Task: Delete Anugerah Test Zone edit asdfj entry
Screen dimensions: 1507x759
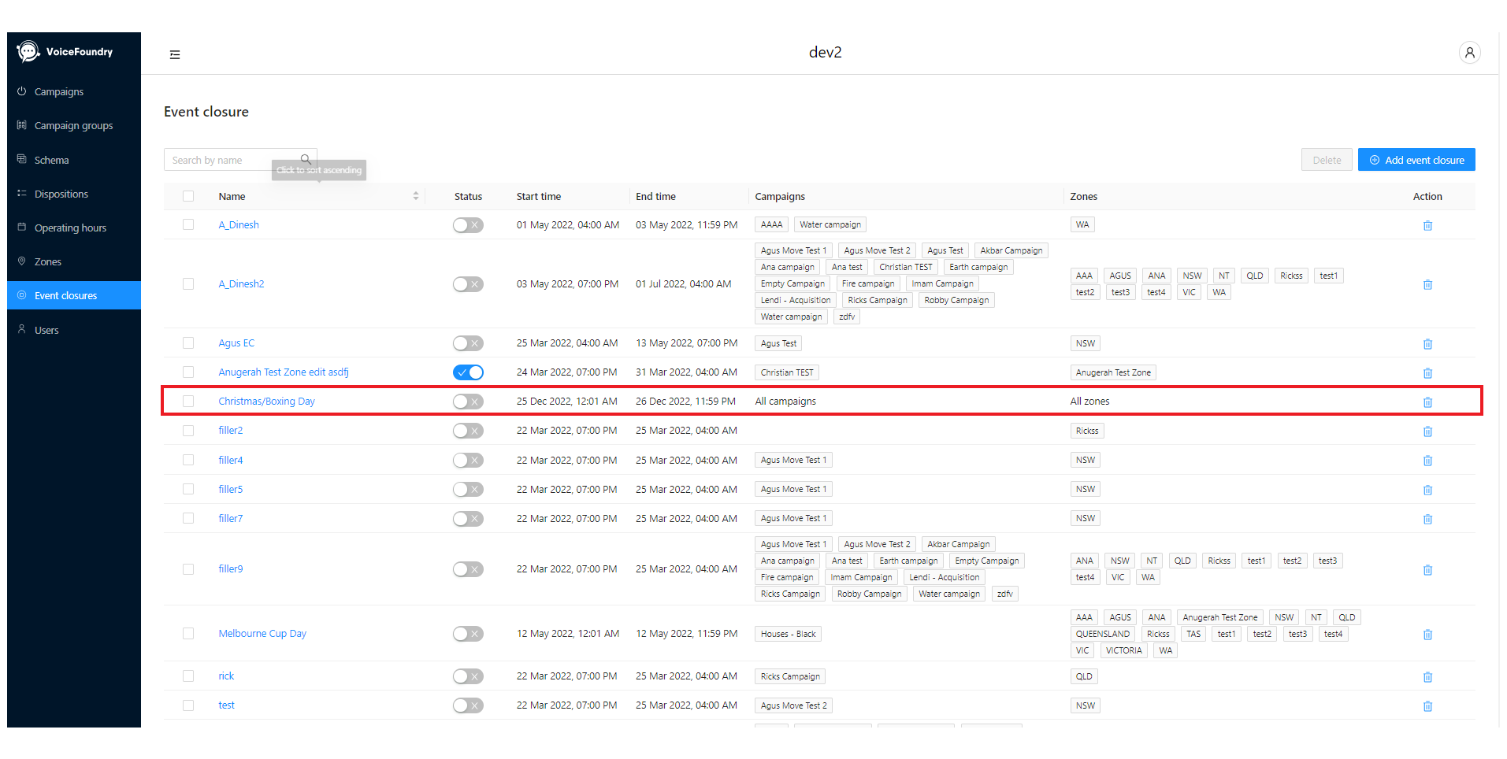Action: click(1427, 373)
